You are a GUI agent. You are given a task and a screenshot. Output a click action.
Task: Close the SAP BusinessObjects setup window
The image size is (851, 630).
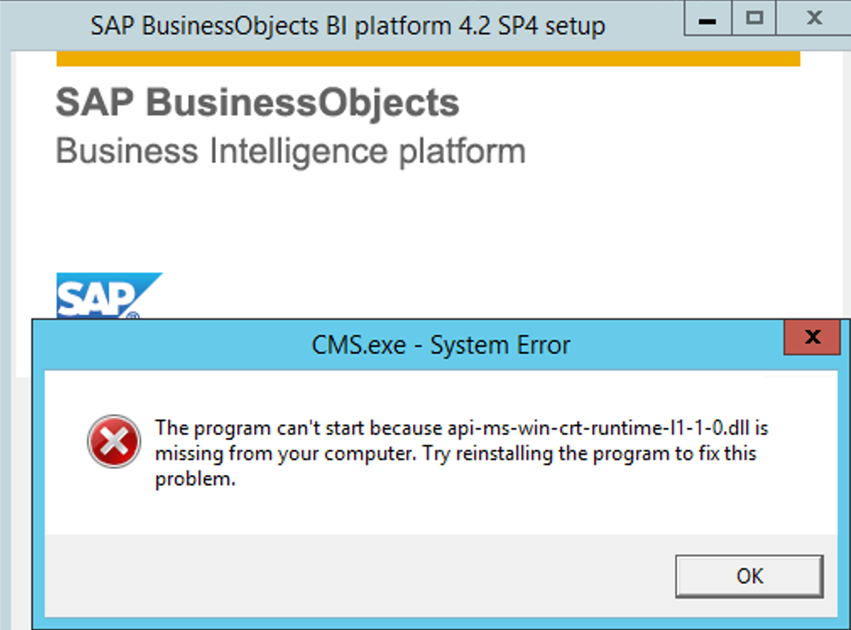click(x=814, y=19)
